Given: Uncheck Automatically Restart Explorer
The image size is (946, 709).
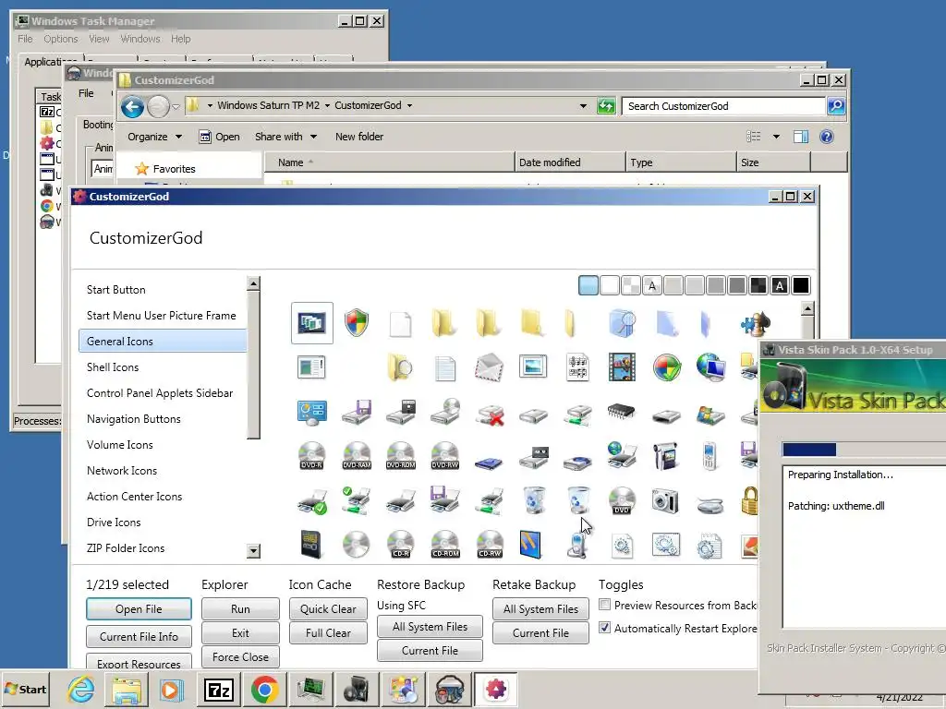Looking at the screenshot, I should (x=604, y=628).
